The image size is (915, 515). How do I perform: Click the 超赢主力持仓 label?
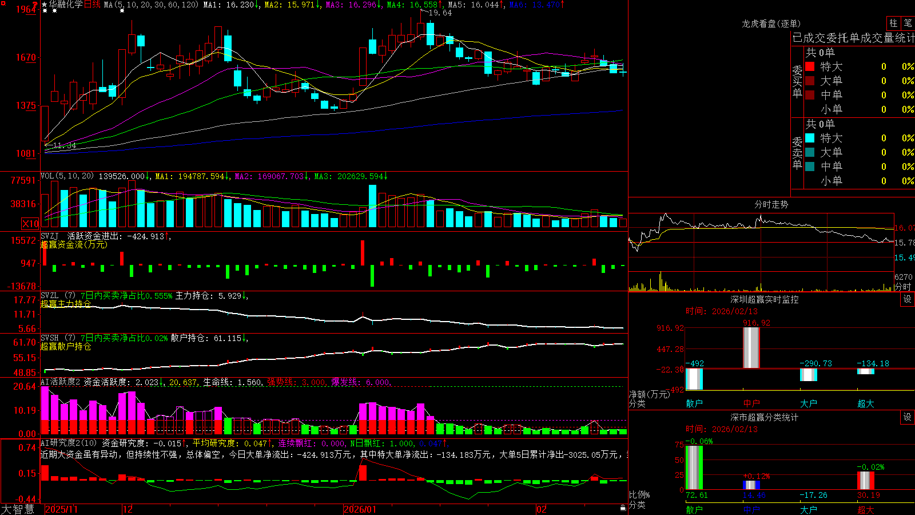66,304
